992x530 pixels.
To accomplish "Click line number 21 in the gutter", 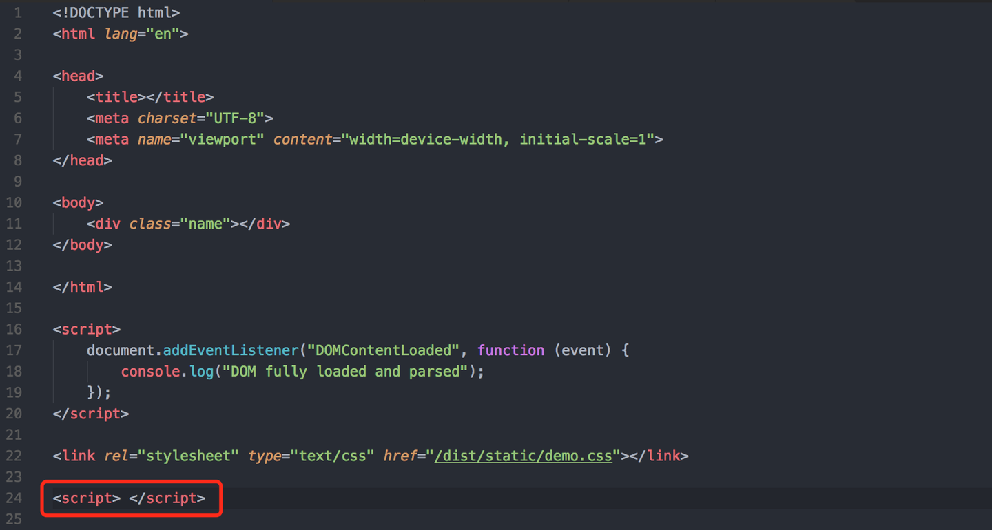I will 14,435.
